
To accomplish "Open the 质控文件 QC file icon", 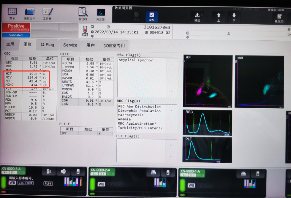I will tap(30, 13).
